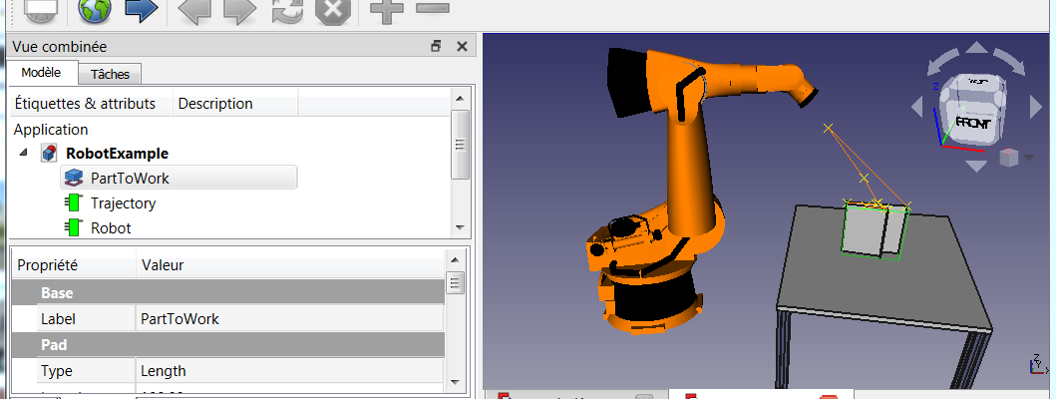Click the PartToWork pad icon in tree
This screenshot has height=399, width=1056.
74,178
